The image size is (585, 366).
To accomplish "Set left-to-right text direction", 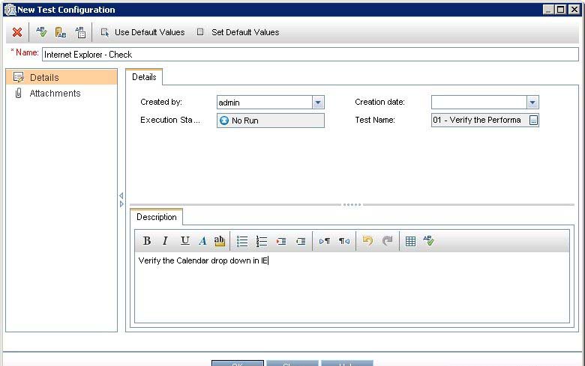I will [325, 241].
